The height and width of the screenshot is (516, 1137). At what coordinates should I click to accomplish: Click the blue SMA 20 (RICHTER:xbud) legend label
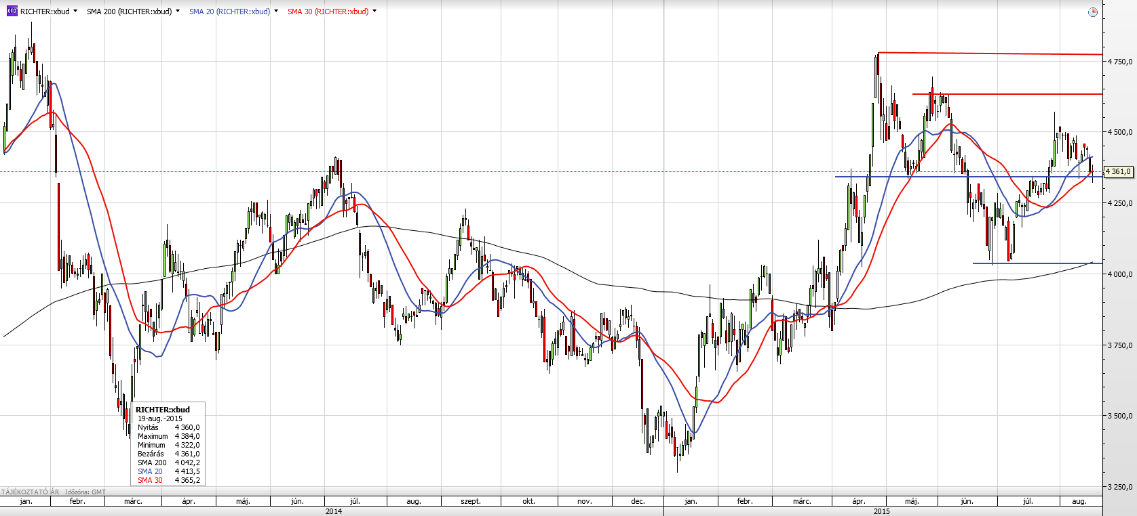pos(229,12)
